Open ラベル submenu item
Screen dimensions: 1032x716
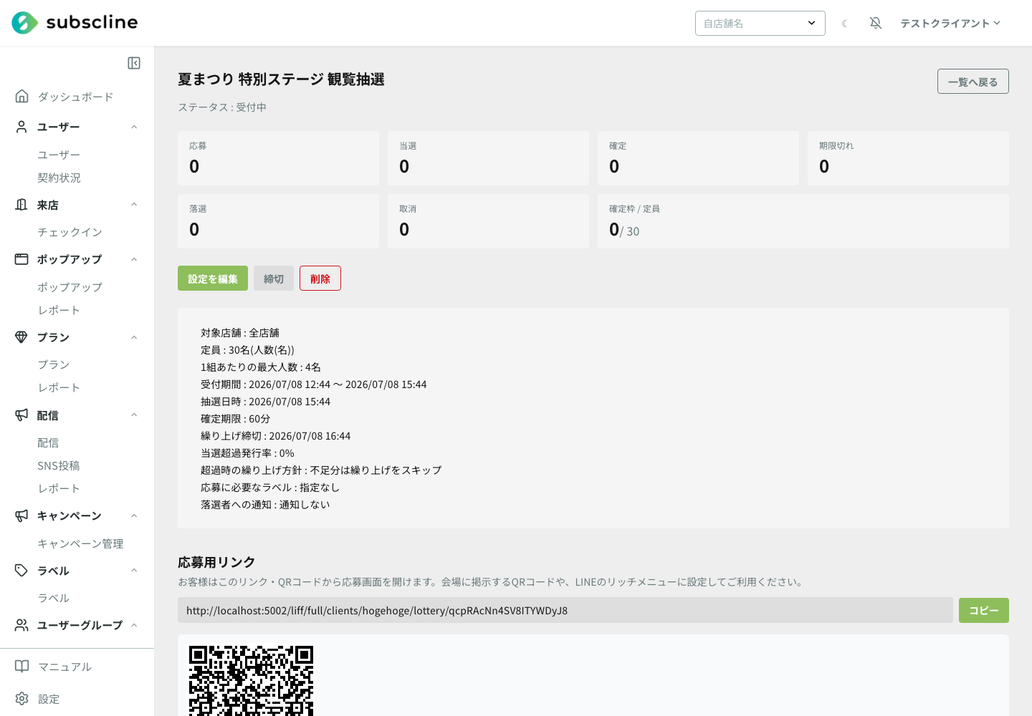coord(54,598)
